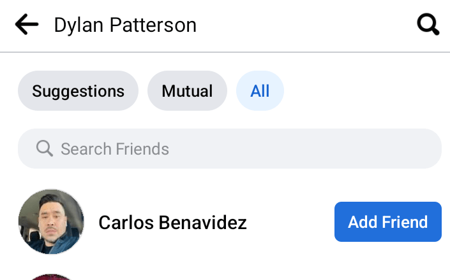Click the Carlos Benavidez name link
Image resolution: width=450 pixels, height=280 pixels.
pyautogui.click(x=172, y=222)
